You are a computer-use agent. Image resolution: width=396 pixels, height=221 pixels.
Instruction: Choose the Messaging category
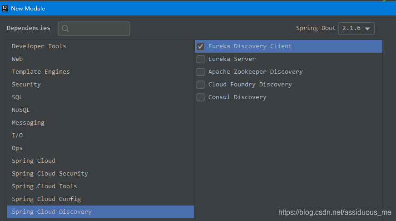101,123
